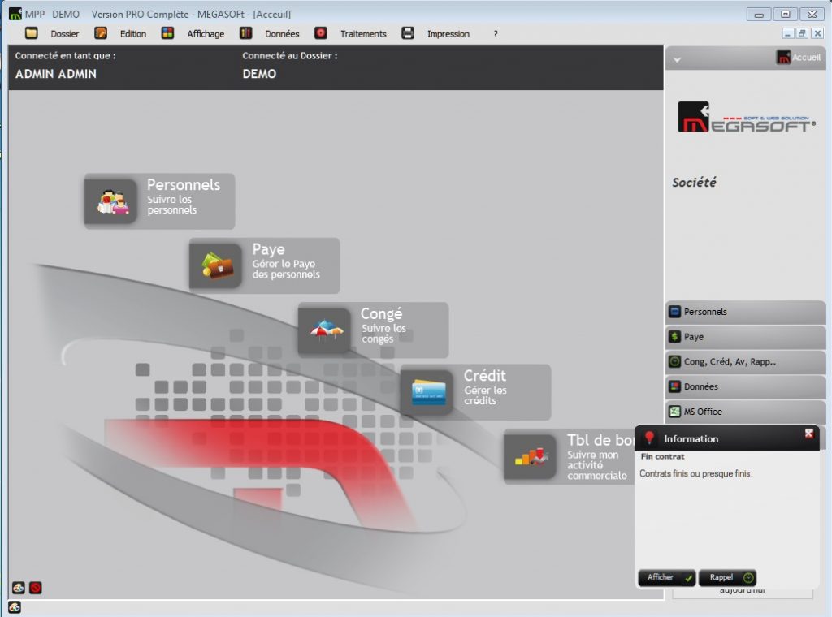Open the Personnels tile icon

(110, 201)
